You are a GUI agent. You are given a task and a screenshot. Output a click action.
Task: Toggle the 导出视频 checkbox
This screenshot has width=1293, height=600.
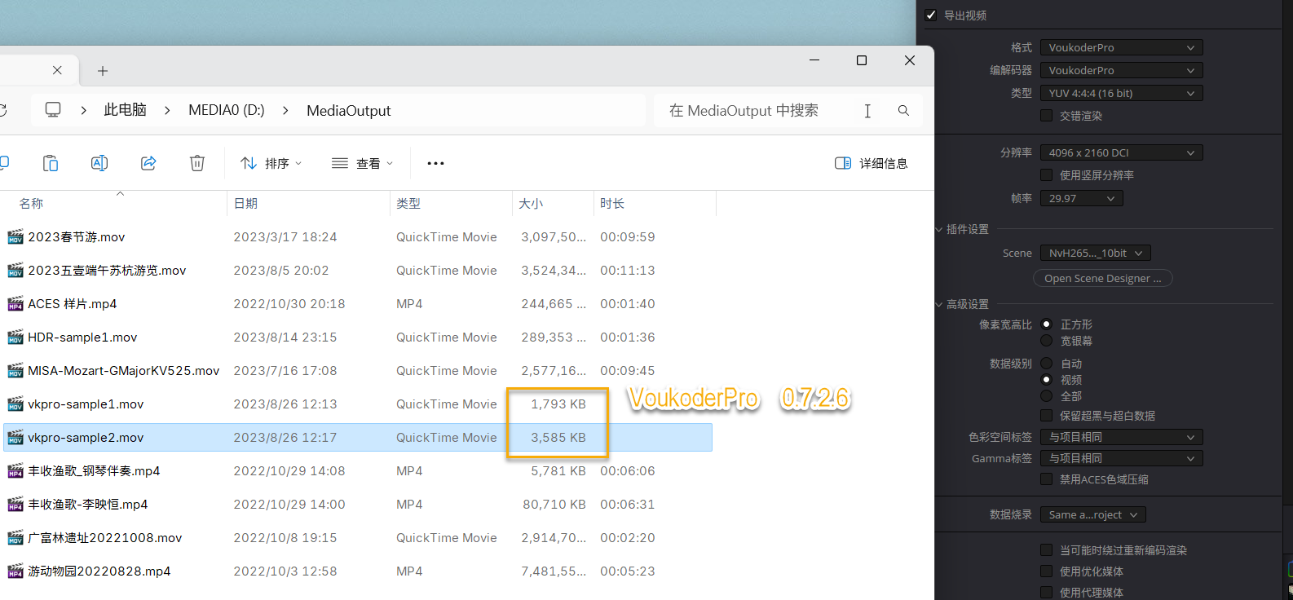click(x=931, y=15)
